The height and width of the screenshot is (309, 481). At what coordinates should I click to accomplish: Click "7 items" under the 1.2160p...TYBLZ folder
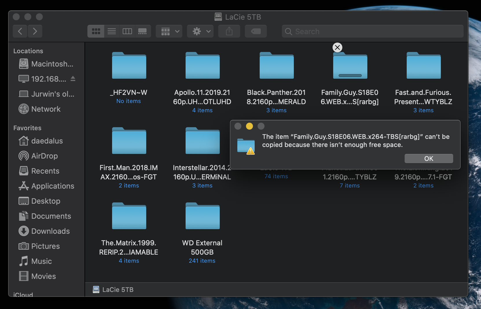click(x=350, y=185)
